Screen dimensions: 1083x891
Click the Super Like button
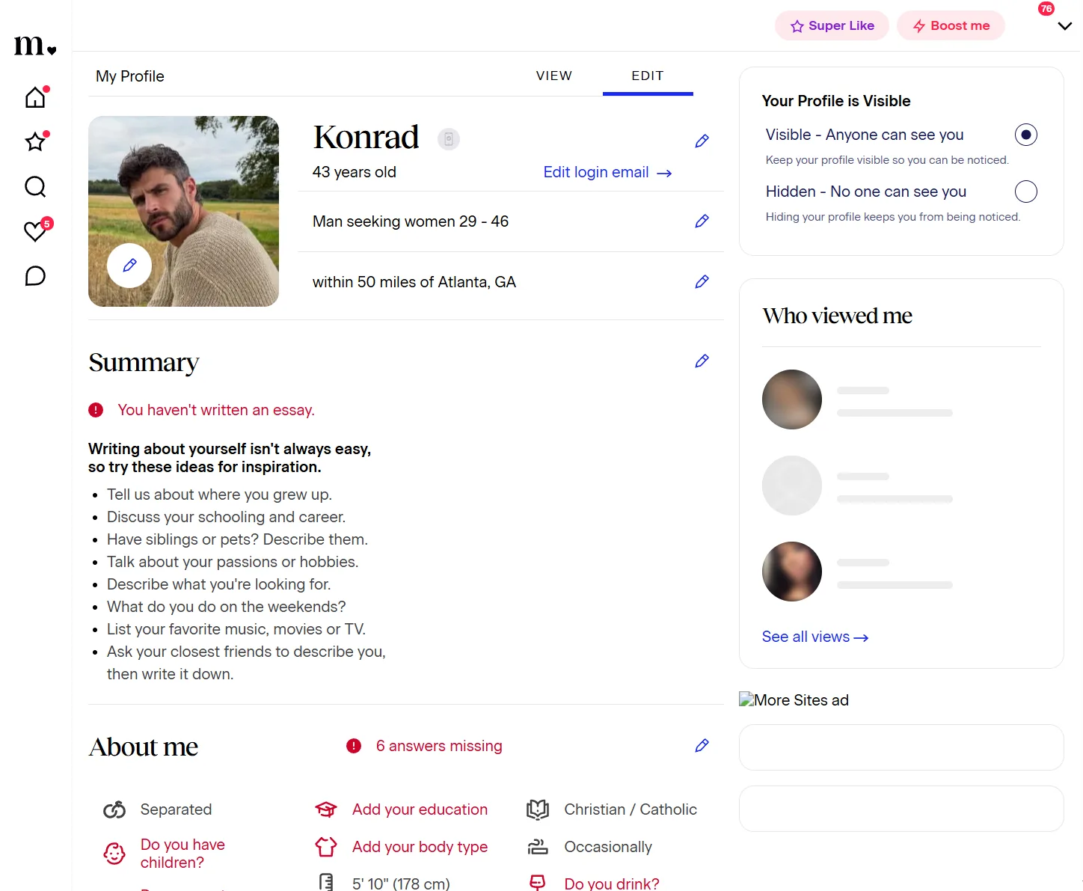832,25
